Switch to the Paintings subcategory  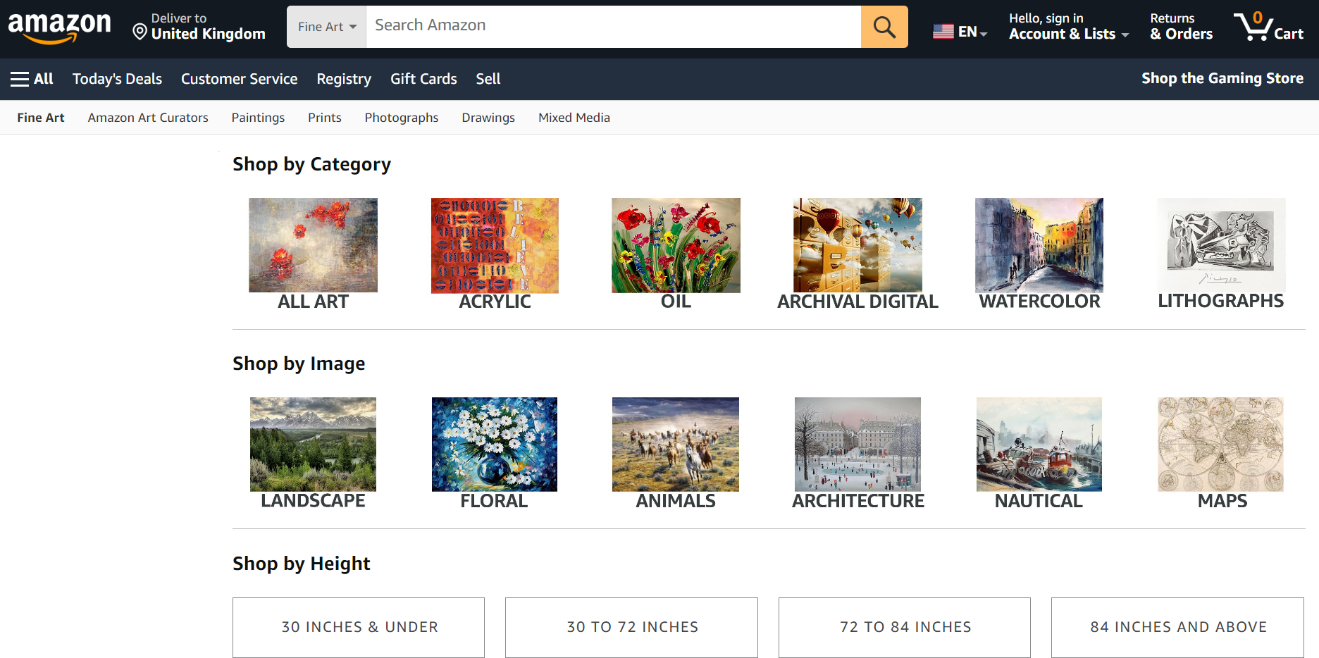click(x=258, y=118)
